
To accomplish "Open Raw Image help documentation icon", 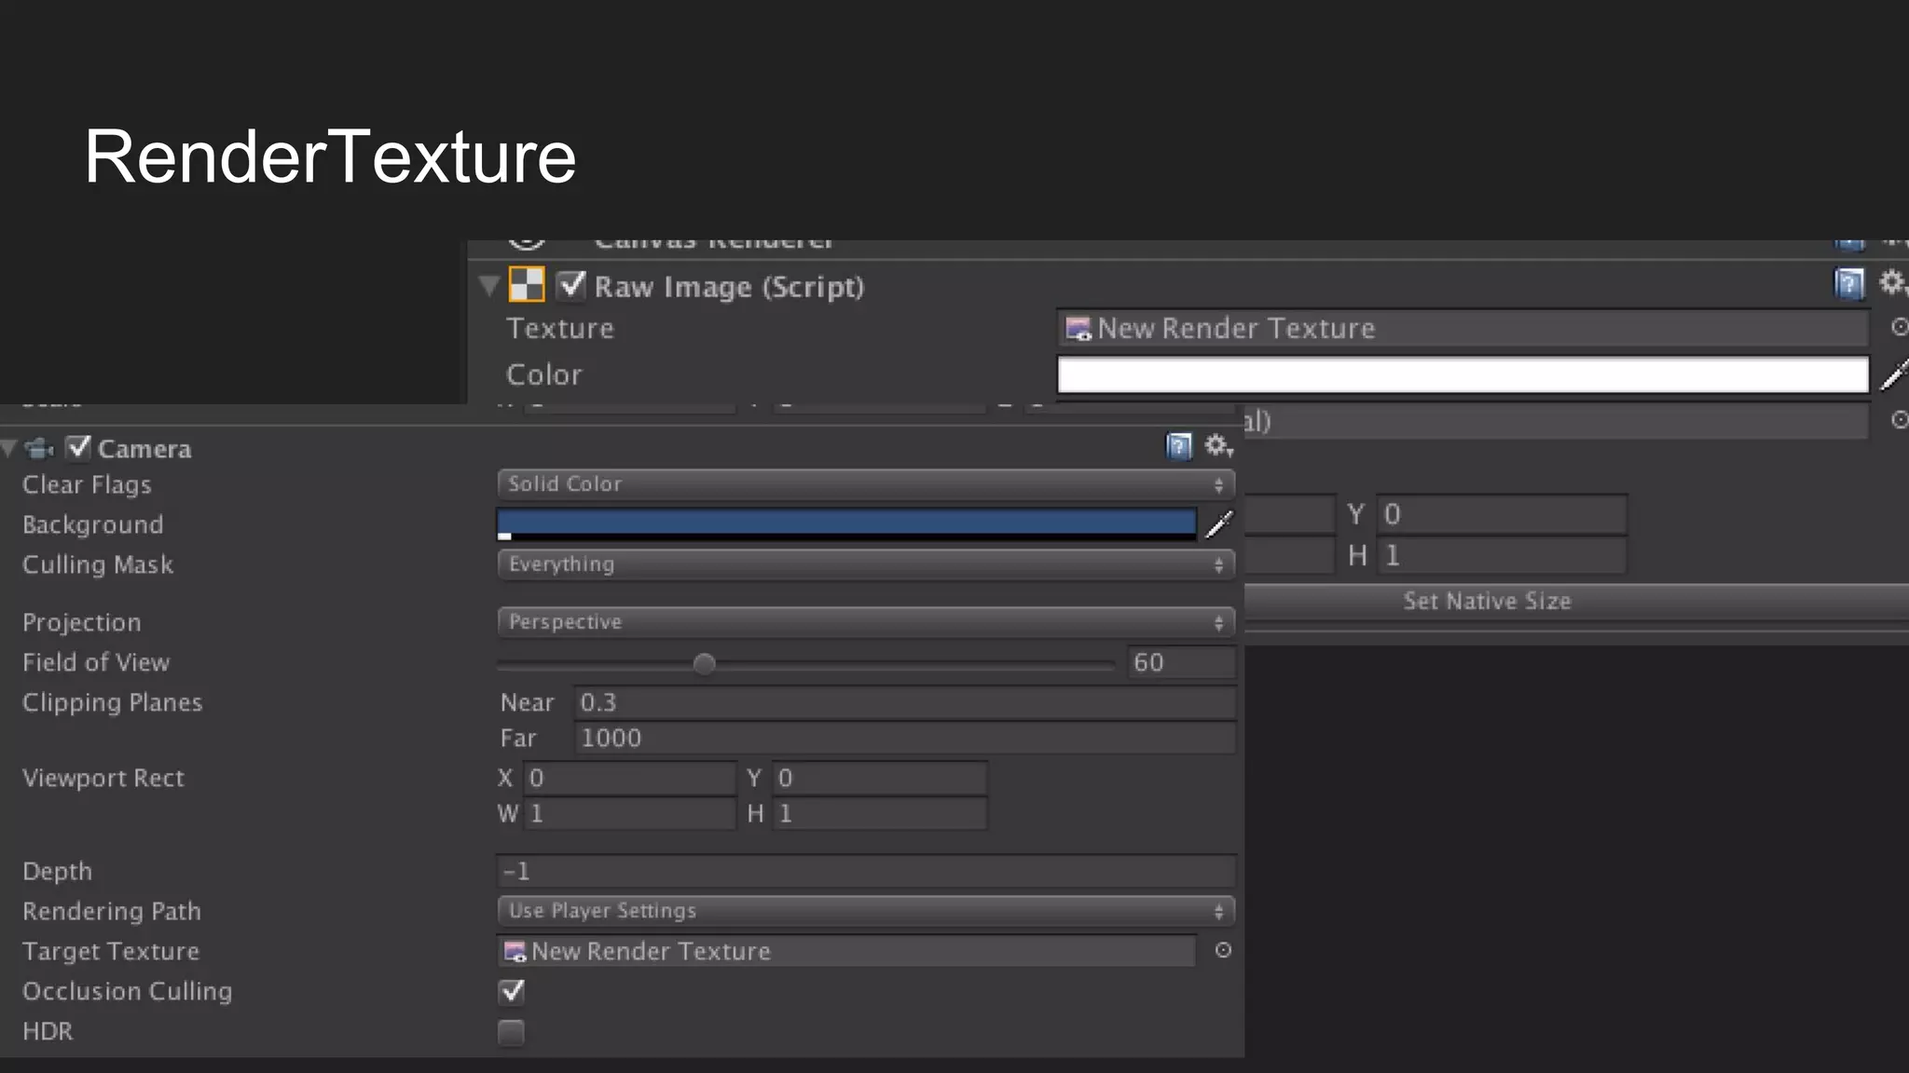I will click(1849, 283).
